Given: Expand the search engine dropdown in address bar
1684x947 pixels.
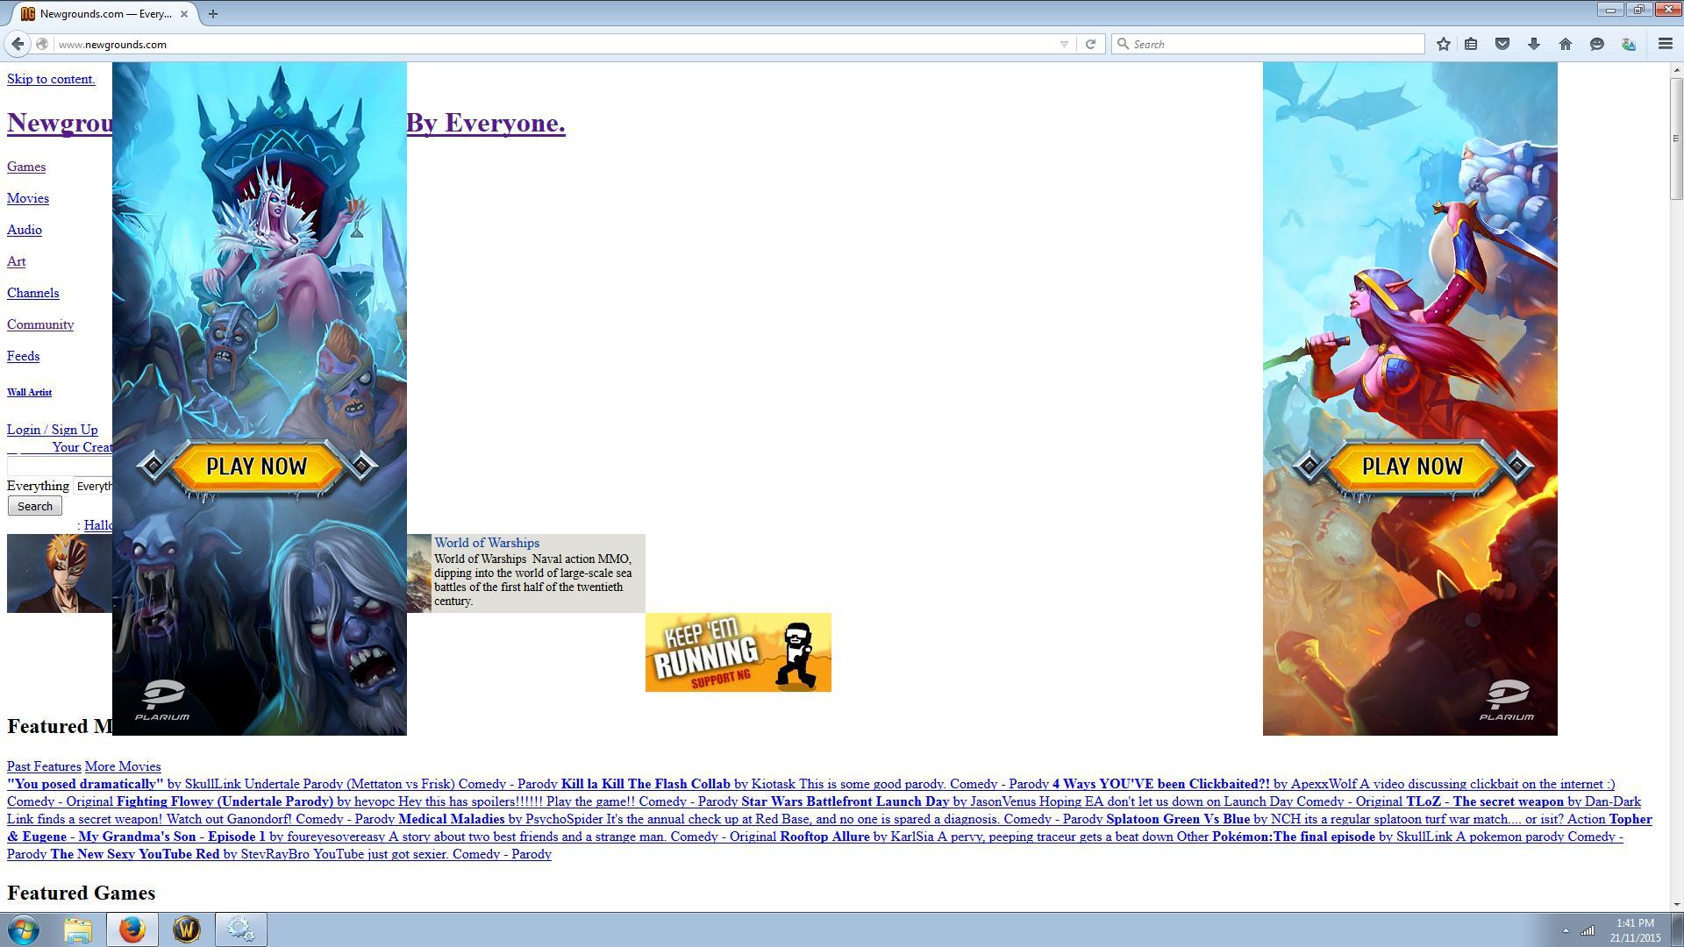Looking at the screenshot, I should [x=1064, y=44].
